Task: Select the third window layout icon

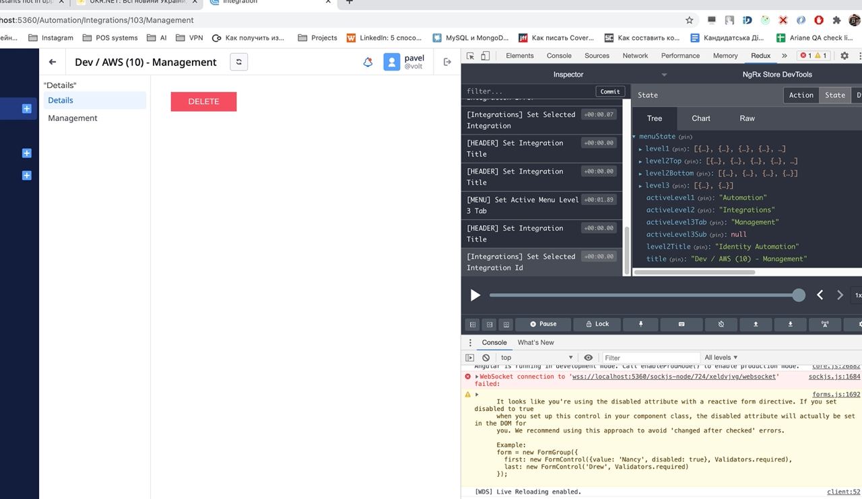Action: 506,324
